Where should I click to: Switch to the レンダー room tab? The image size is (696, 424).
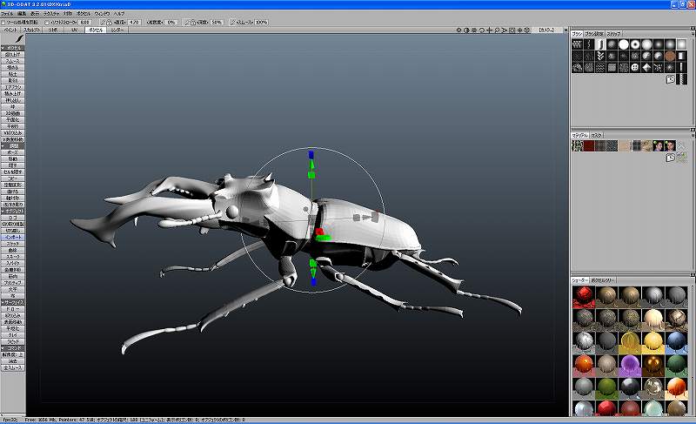[117, 30]
